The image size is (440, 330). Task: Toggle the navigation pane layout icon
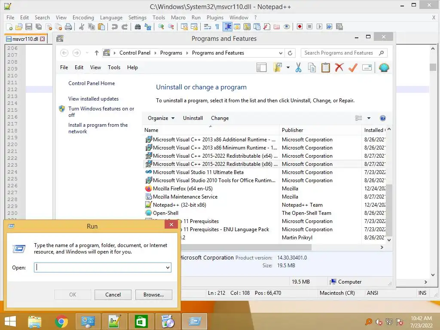tap(261, 67)
